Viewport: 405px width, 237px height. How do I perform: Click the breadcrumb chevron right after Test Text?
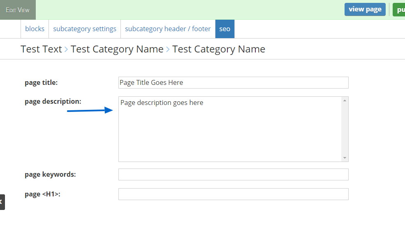click(x=66, y=50)
